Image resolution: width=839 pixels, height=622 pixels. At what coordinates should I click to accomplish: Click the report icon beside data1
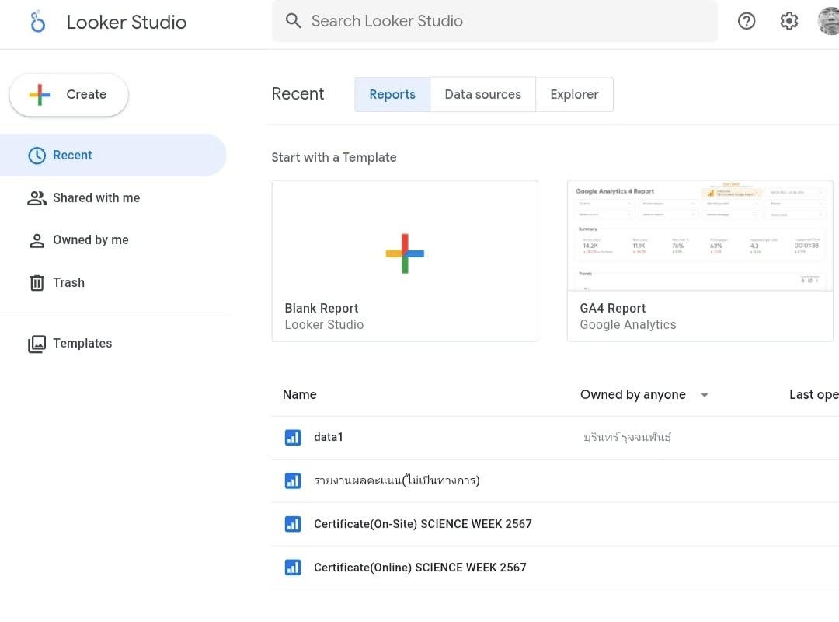(293, 438)
